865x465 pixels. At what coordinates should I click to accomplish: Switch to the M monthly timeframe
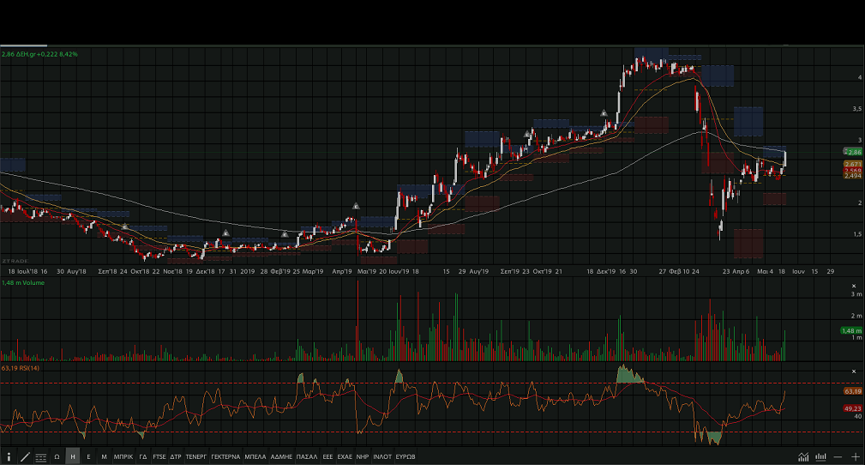(x=104, y=456)
